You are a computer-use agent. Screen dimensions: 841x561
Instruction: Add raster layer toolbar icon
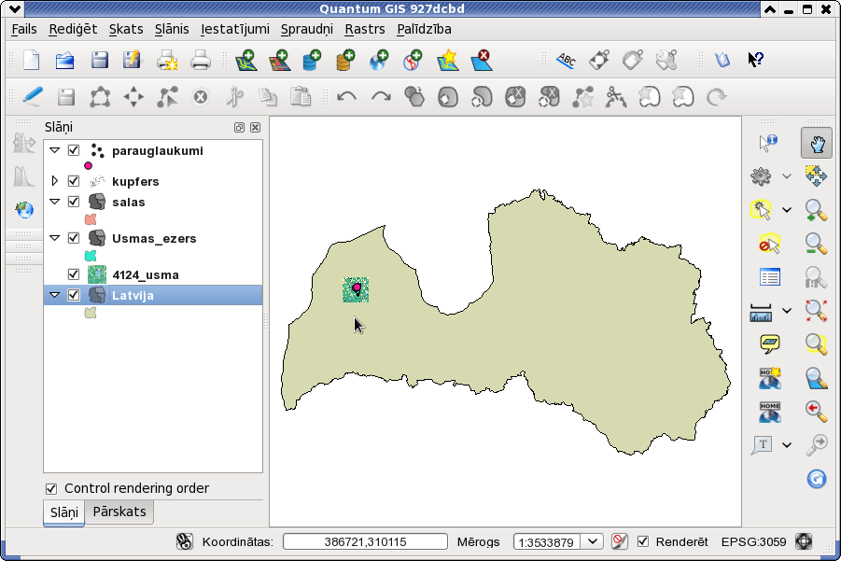279,60
